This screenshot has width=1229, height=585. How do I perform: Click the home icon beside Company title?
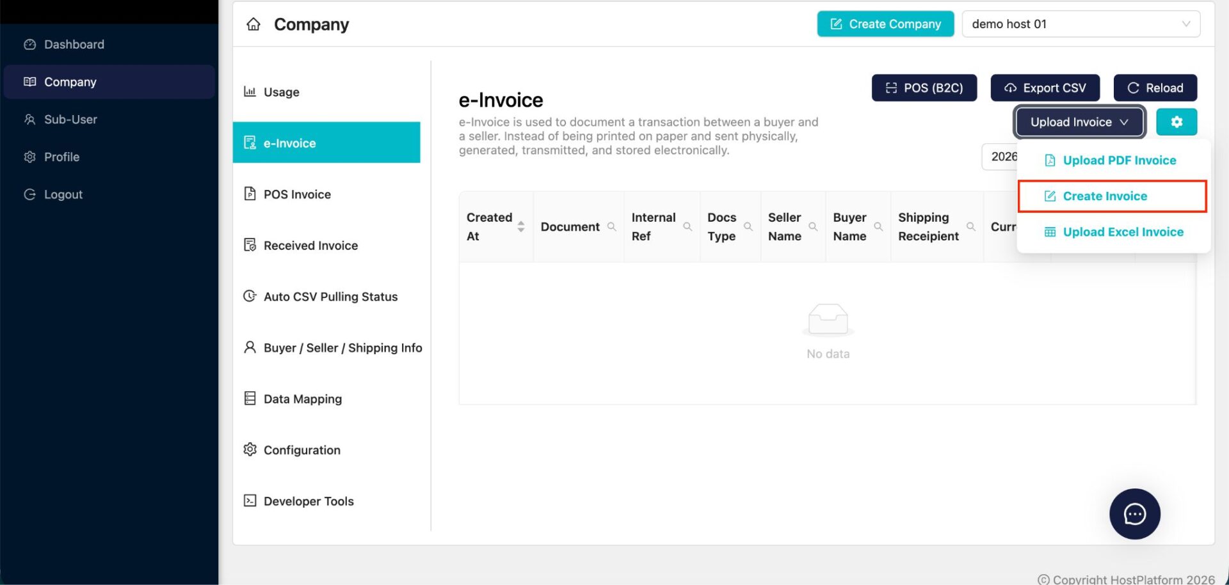point(253,24)
